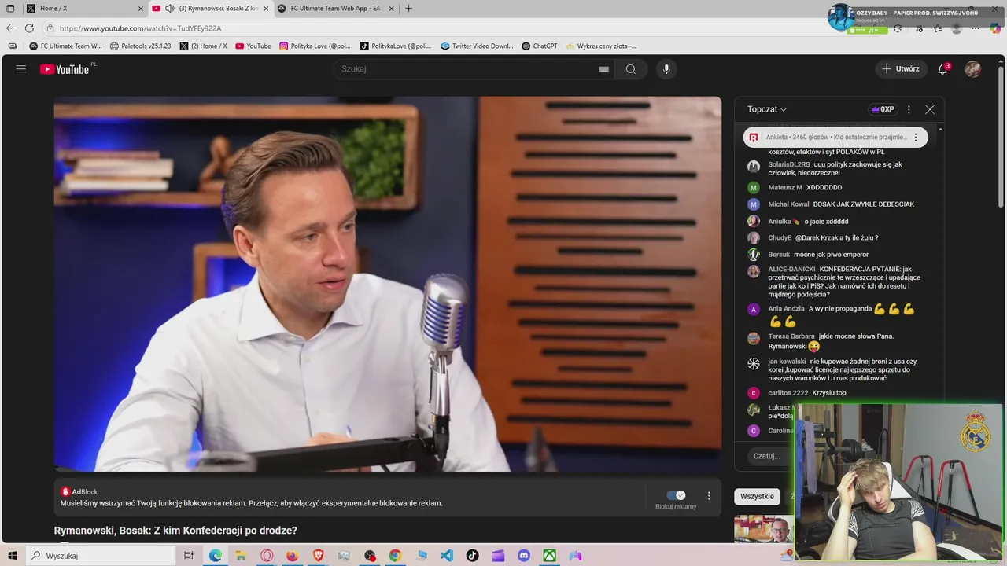The image size is (1007, 566).
Task: Open browser favorites star list
Action: pyautogui.click(x=937, y=28)
